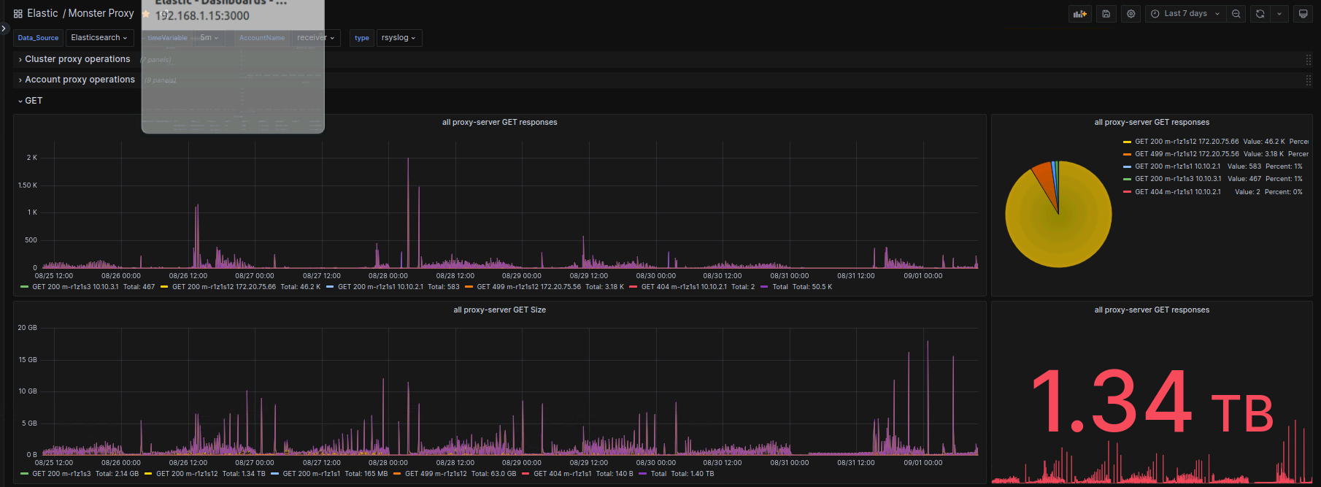Click the Data_Source variable label
1321x487 pixels.
click(x=38, y=38)
